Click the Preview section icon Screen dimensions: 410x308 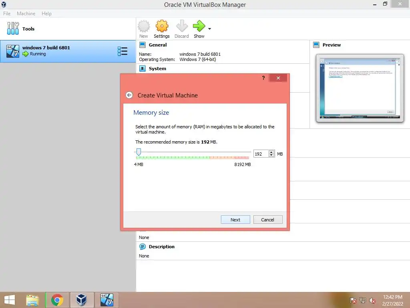pyautogui.click(x=316, y=45)
